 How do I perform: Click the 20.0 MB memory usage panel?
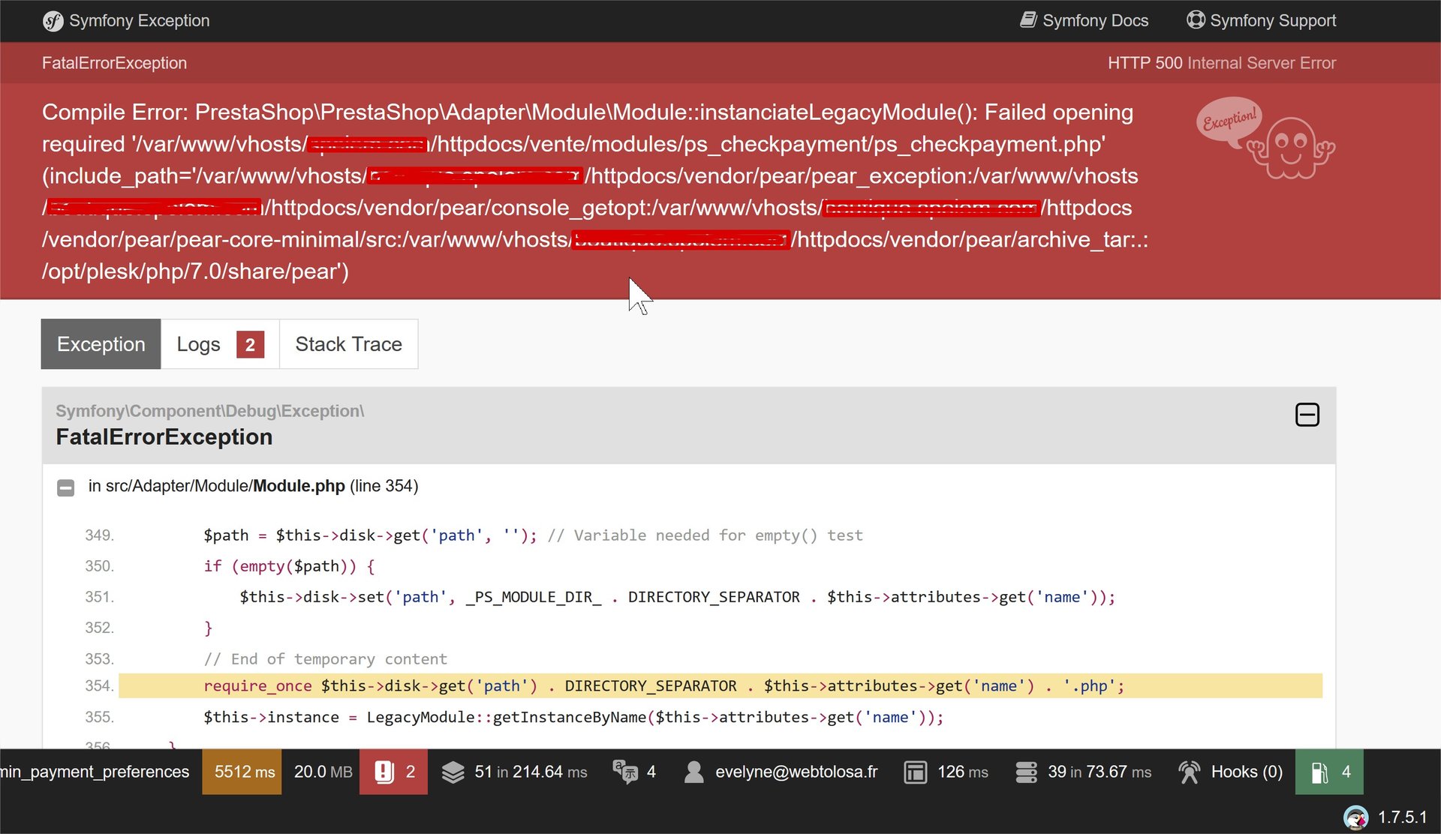323,772
